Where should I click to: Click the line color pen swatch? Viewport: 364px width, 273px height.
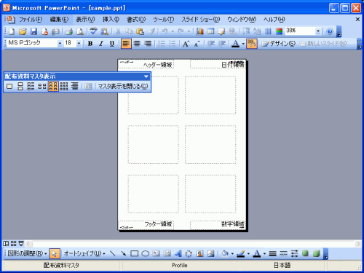241,253
